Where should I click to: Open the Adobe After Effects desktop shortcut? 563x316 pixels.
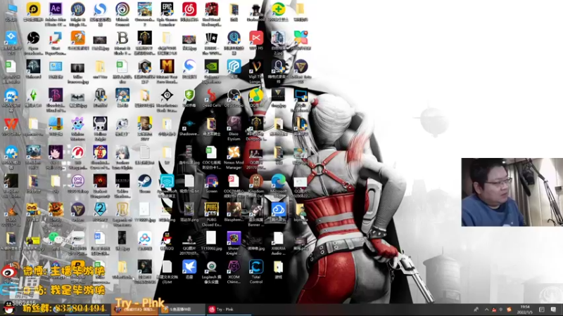(x=56, y=9)
